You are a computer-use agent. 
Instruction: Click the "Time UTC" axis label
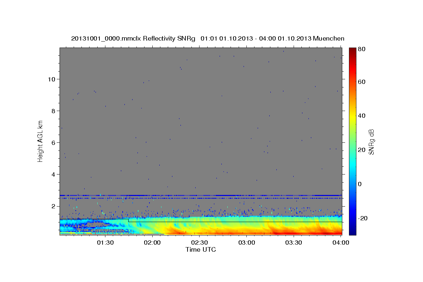(201, 250)
